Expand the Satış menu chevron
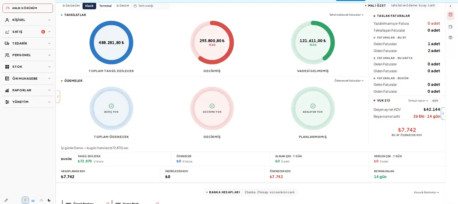 tap(49, 32)
